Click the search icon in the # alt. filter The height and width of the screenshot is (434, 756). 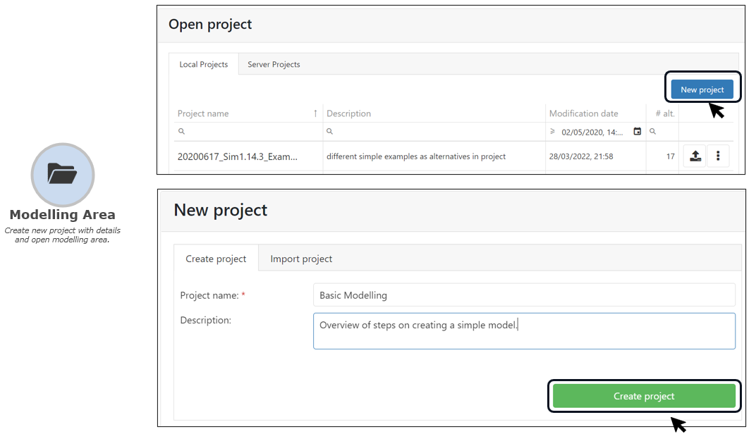pos(653,132)
